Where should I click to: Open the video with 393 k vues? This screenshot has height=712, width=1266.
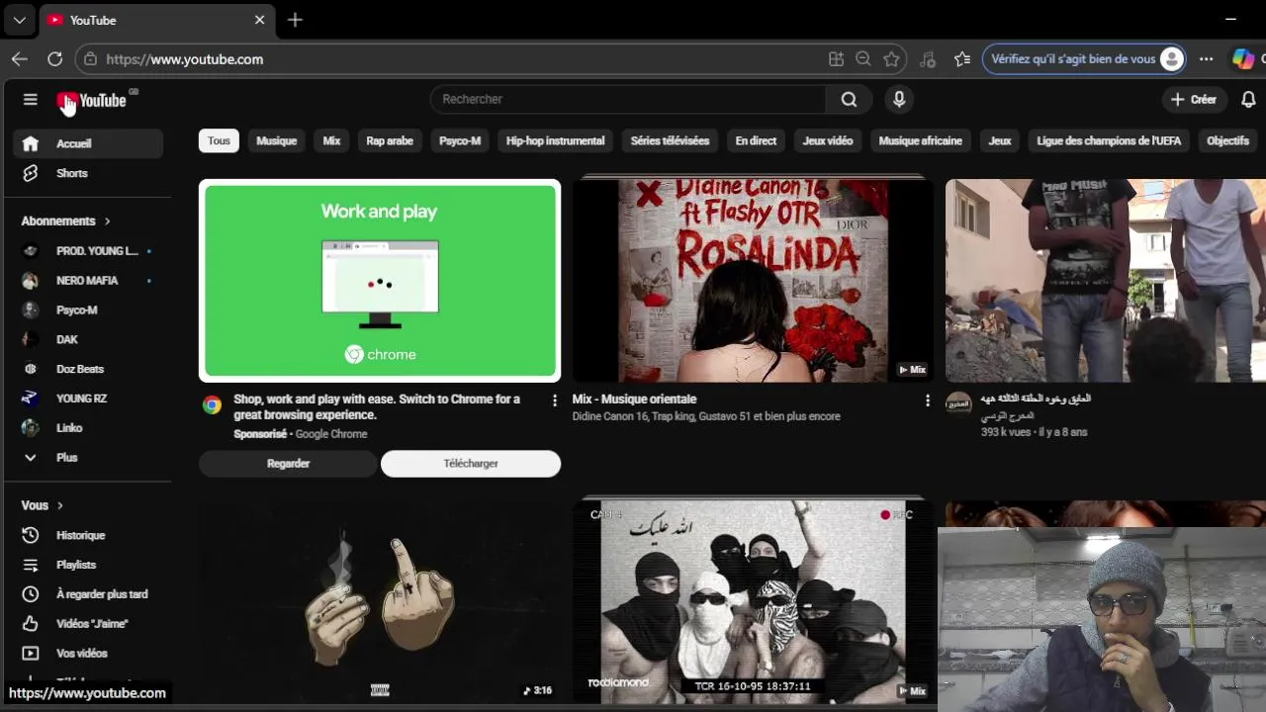pyautogui.click(x=1106, y=281)
